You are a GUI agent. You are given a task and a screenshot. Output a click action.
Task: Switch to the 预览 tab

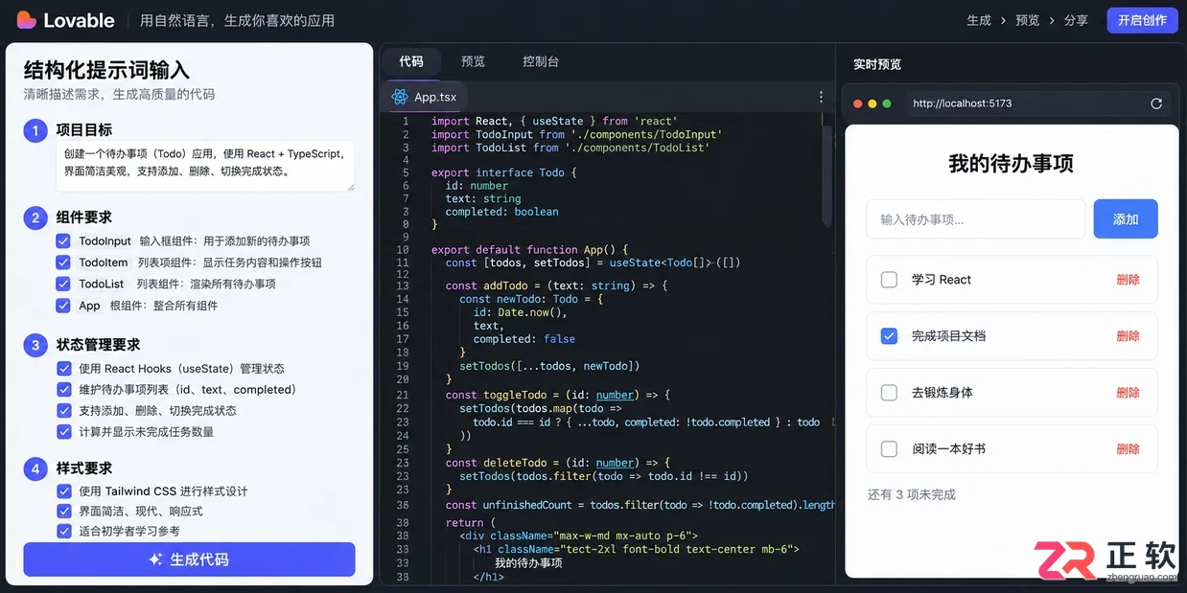click(473, 61)
